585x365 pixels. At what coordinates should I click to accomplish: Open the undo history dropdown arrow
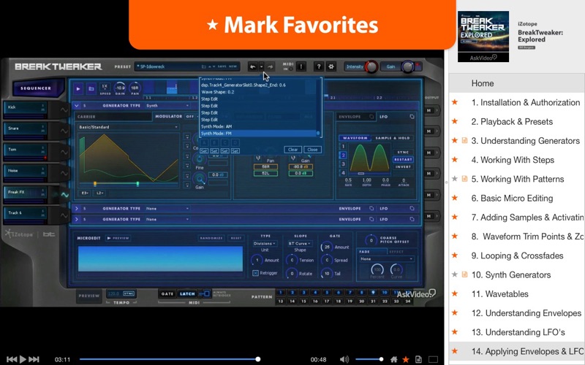262,66
